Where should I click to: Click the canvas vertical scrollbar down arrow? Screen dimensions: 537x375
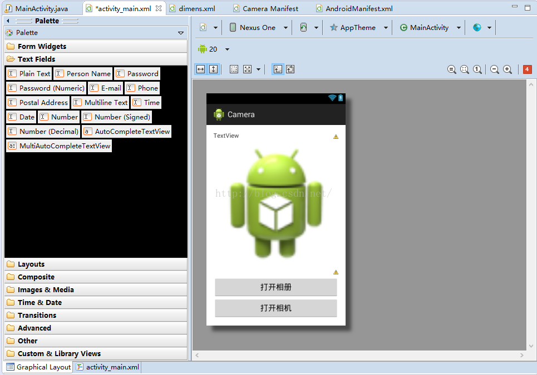(x=531, y=346)
